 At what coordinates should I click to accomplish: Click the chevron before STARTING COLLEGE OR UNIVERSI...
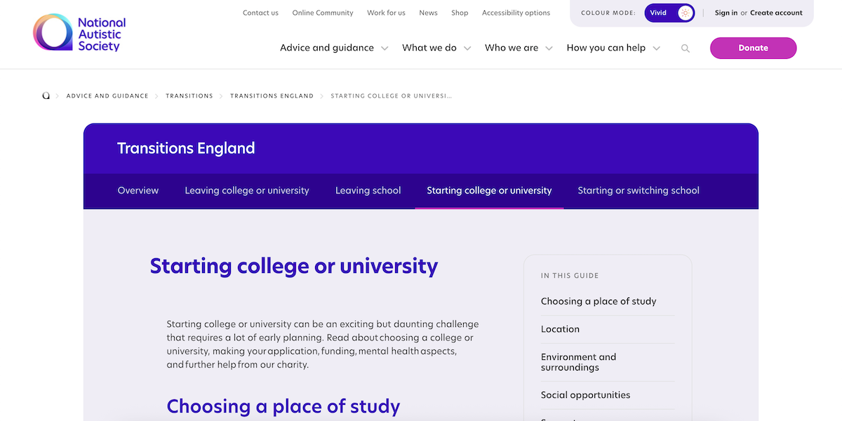pos(323,95)
